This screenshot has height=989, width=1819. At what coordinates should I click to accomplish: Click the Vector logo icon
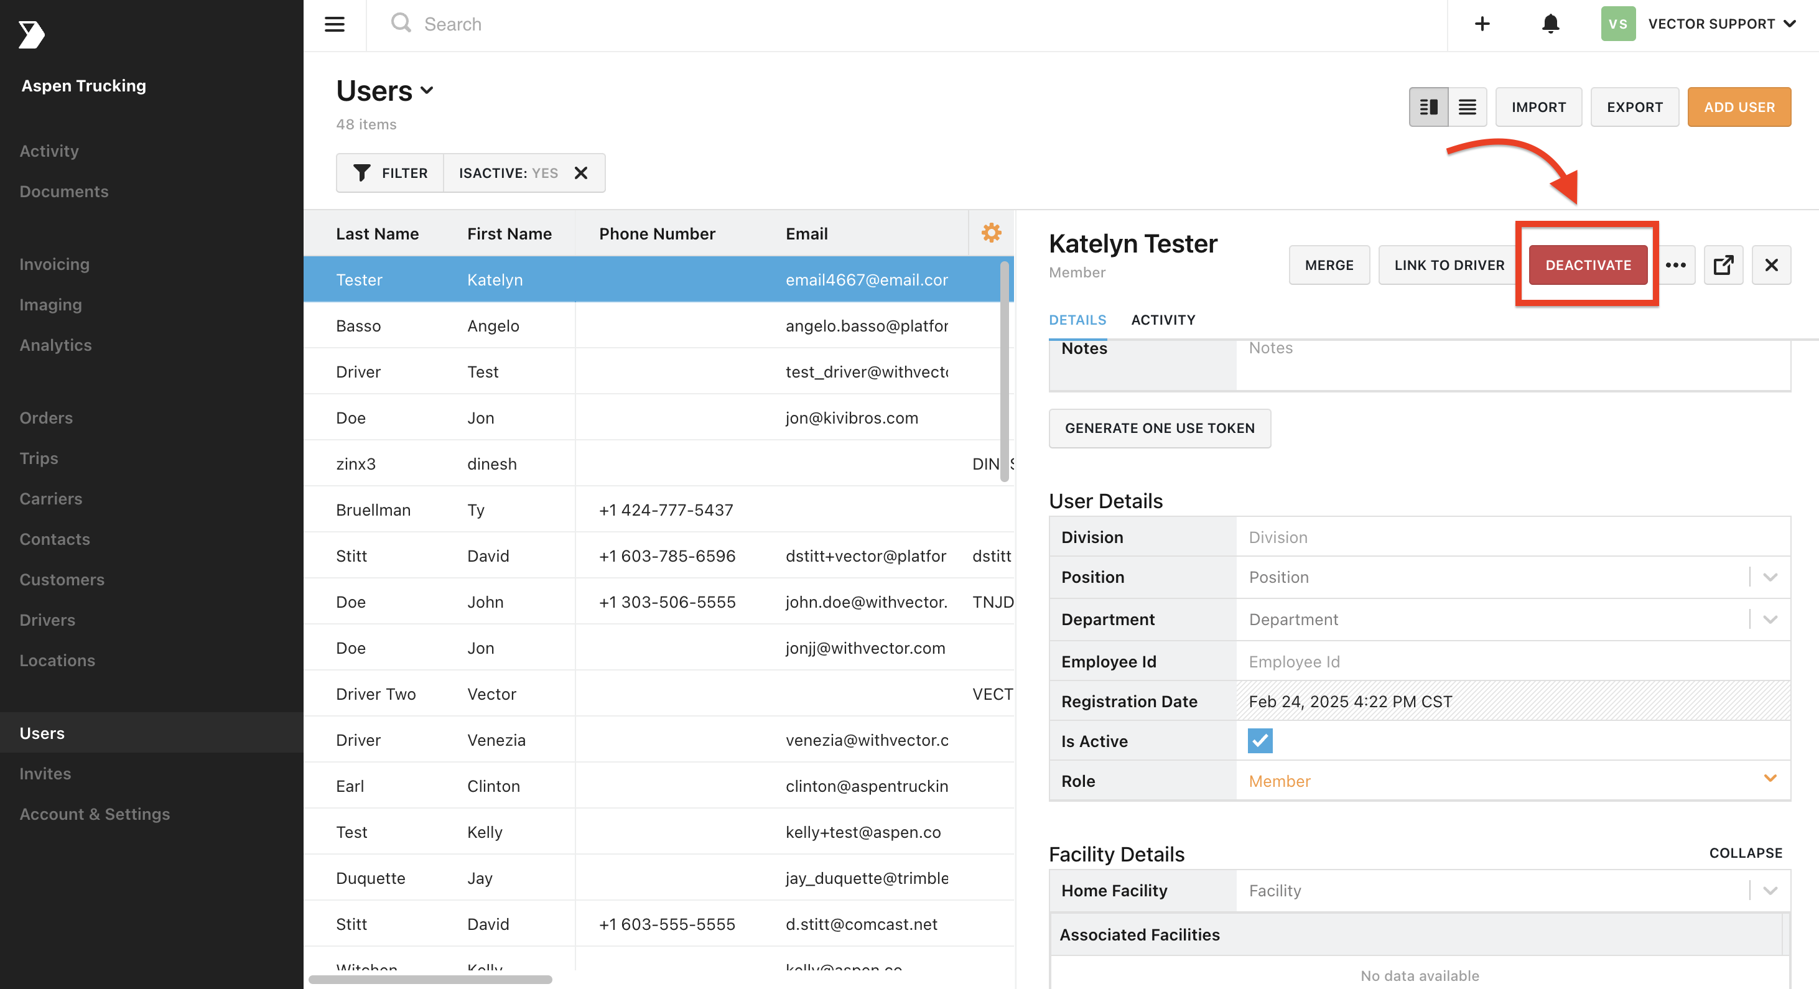[31, 35]
